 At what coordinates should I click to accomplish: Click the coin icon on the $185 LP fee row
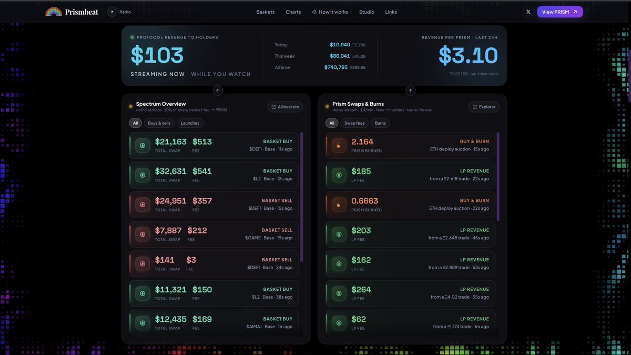click(x=339, y=175)
